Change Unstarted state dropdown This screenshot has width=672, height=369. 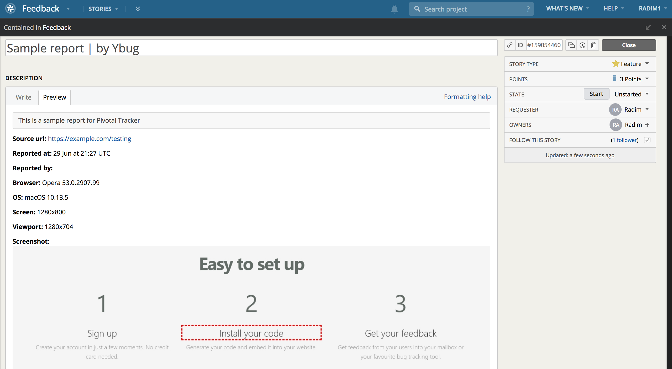632,94
